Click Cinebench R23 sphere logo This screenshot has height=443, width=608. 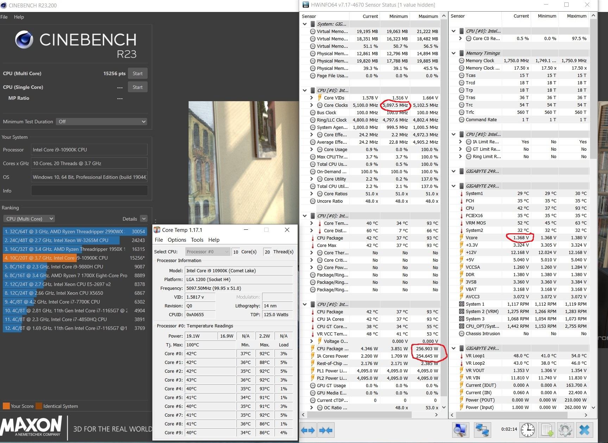pos(24,40)
